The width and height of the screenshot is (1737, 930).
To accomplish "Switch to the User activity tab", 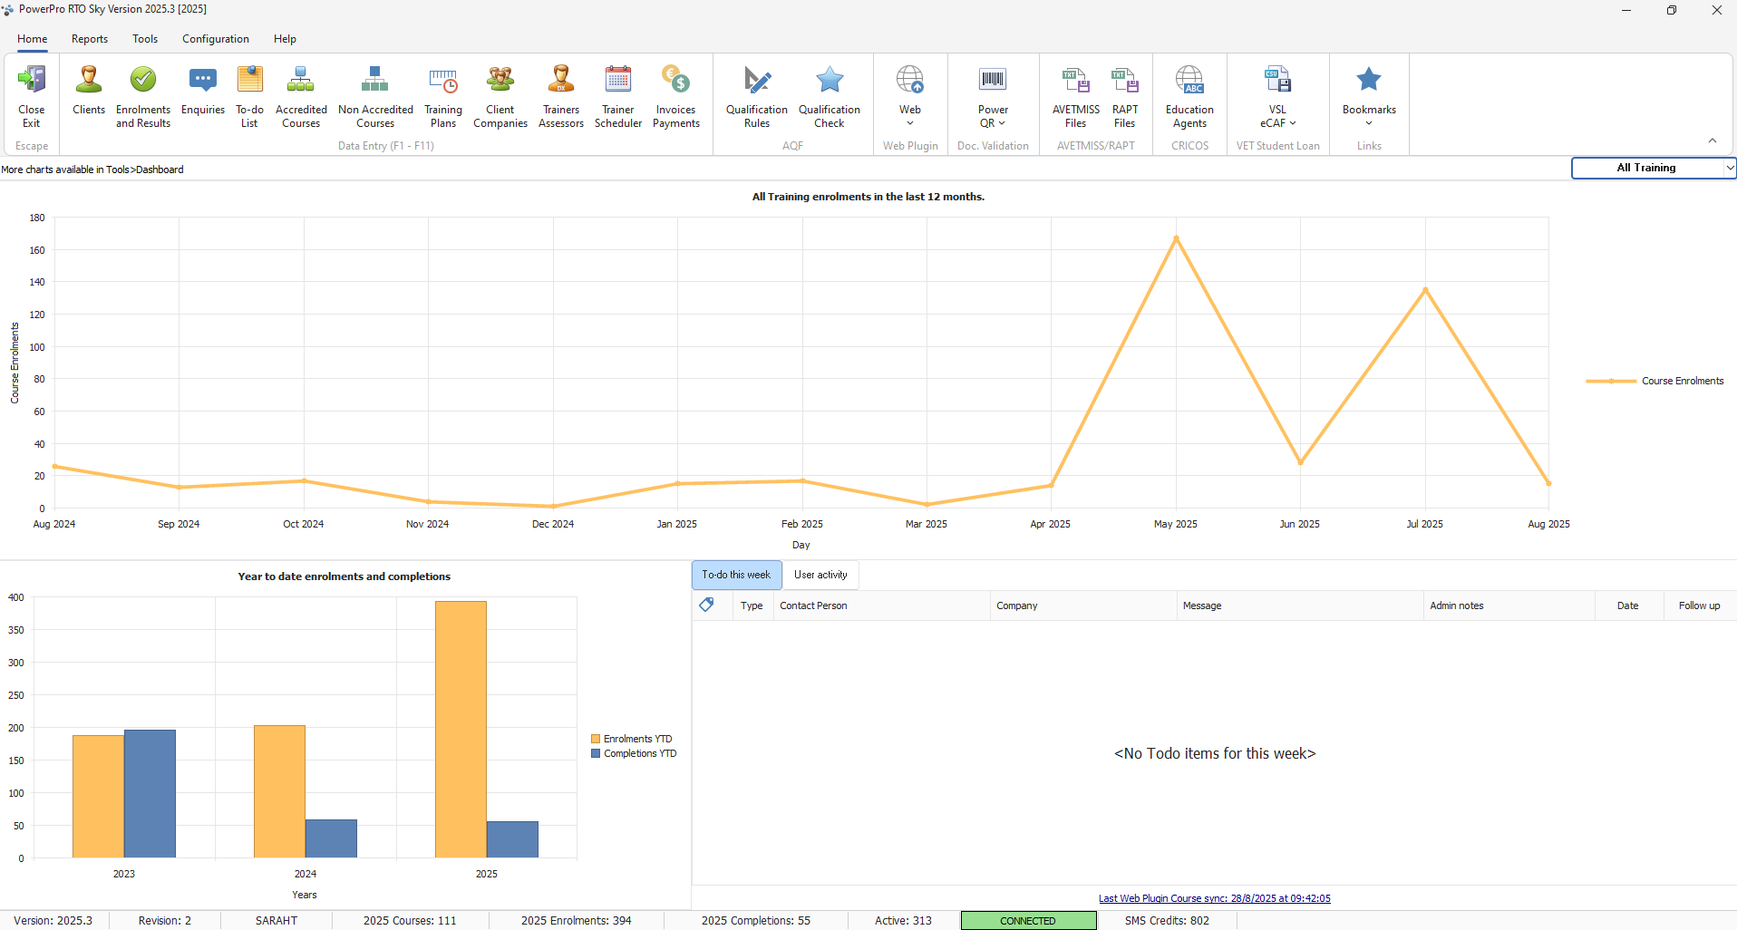I will 820,575.
